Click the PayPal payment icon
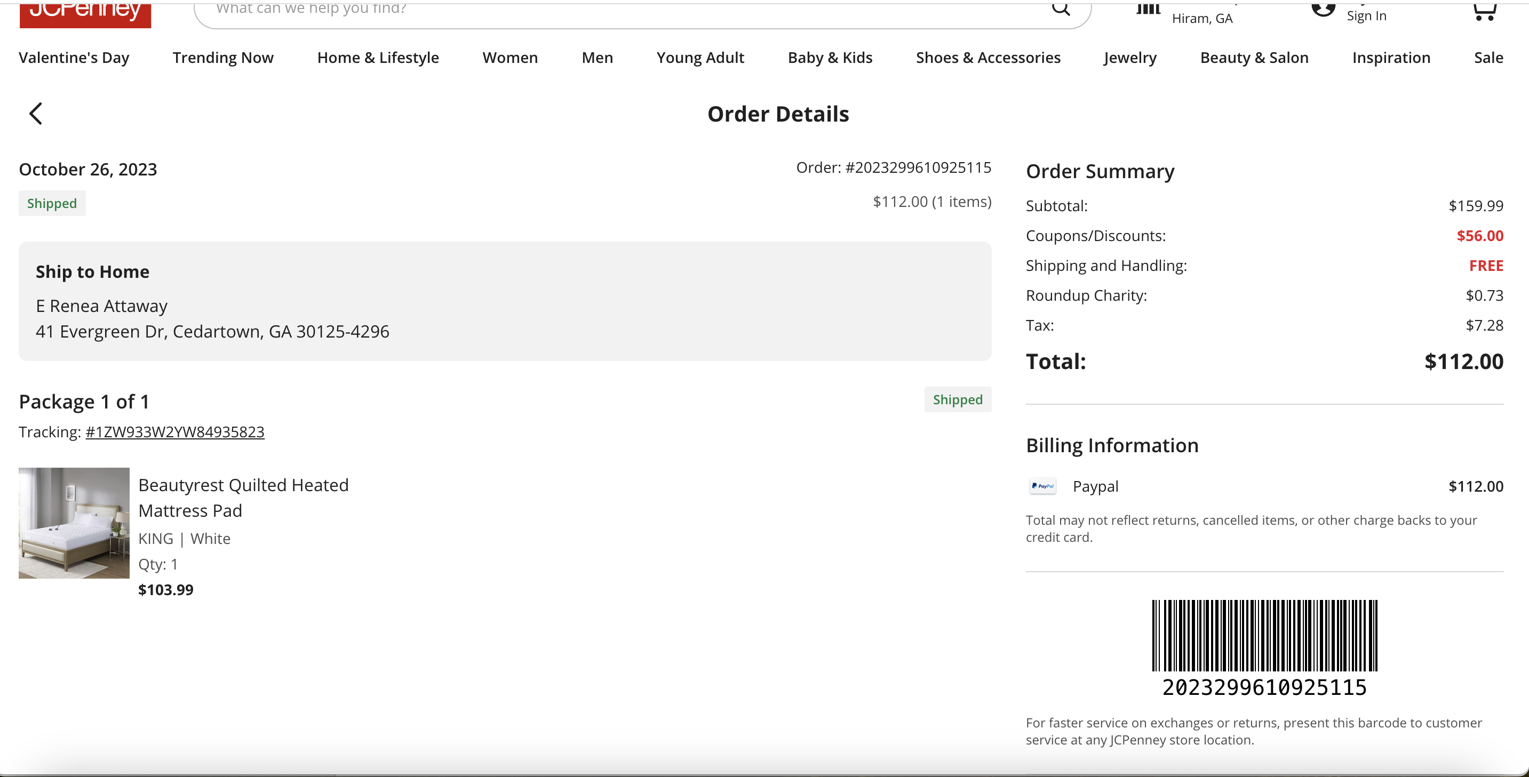The width and height of the screenshot is (1529, 777). (1042, 486)
